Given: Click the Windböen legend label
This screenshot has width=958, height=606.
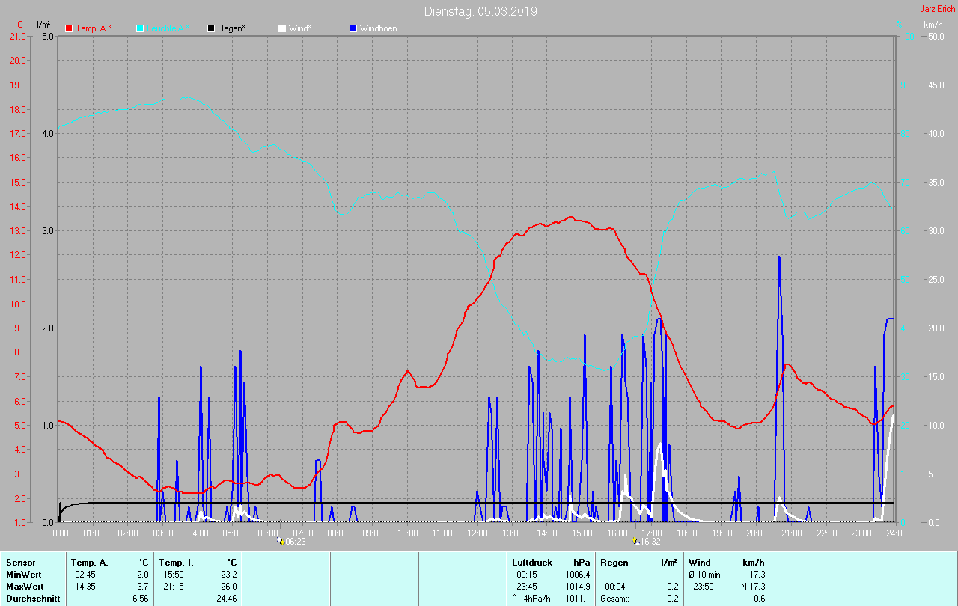Looking at the screenshot, I should (x=378, y=28).
